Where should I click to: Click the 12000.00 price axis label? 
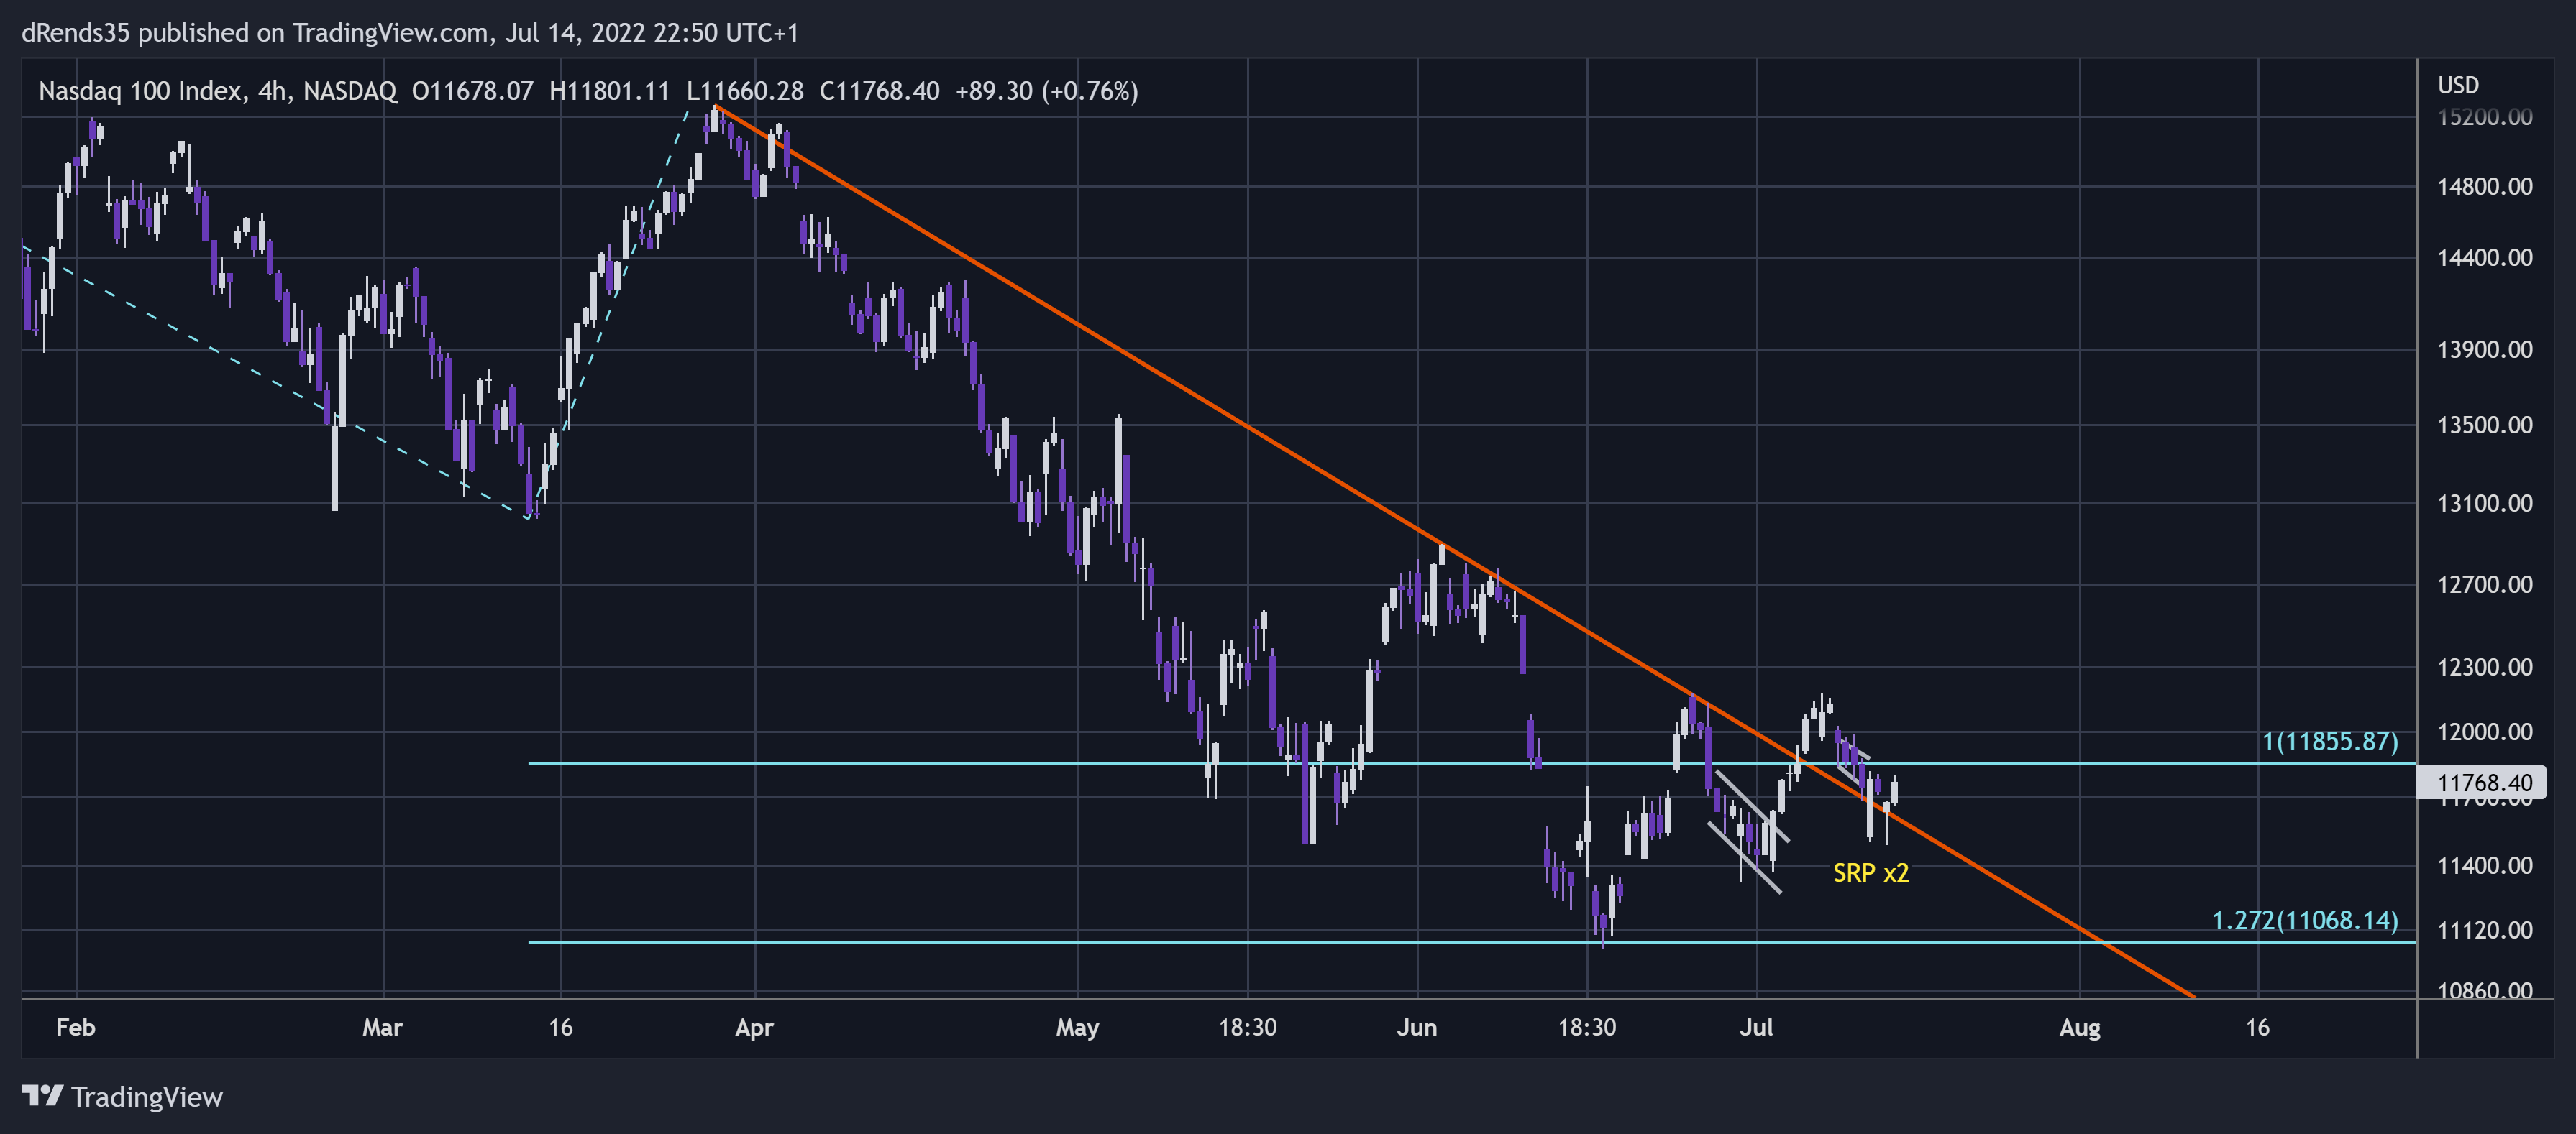(2485, 732)
